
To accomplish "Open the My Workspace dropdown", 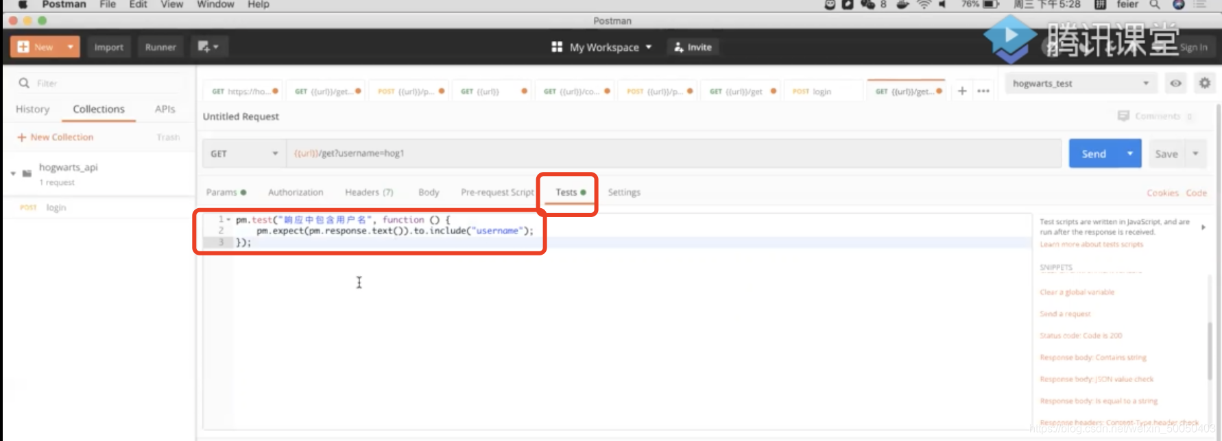I will (x=601, y=47).
